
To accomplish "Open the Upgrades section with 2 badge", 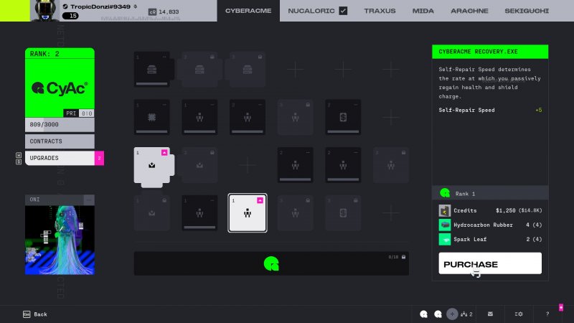I will pos(60,158).
